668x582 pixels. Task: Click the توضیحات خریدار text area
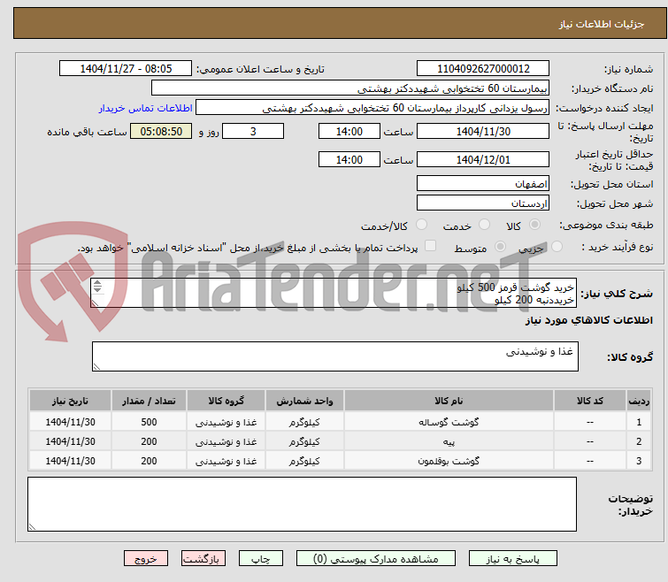[302, 504]
